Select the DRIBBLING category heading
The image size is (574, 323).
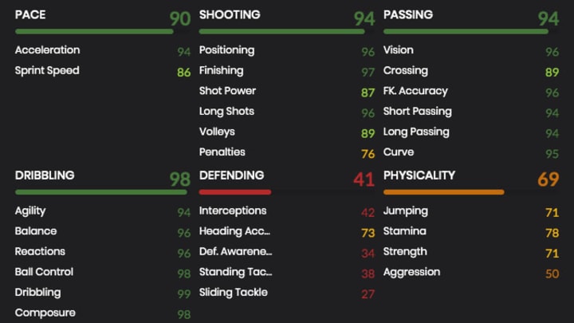pos(45,175)
